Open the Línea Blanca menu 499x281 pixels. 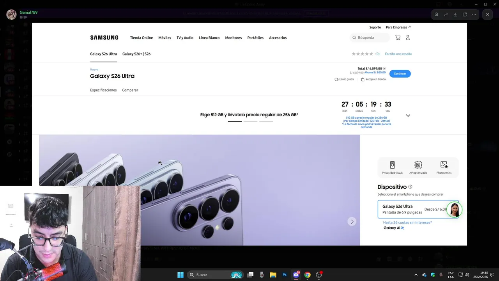[209, 38]
